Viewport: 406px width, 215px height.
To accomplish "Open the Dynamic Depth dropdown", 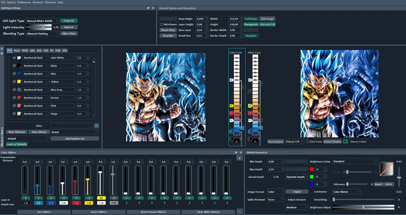I will point(297,177).
